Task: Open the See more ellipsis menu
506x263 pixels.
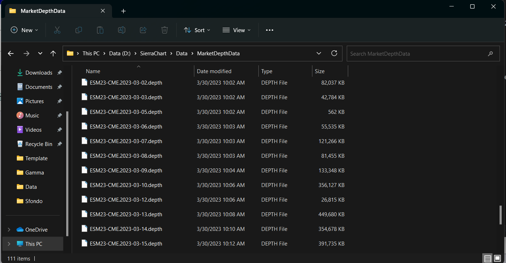Action: click(269, 30)
